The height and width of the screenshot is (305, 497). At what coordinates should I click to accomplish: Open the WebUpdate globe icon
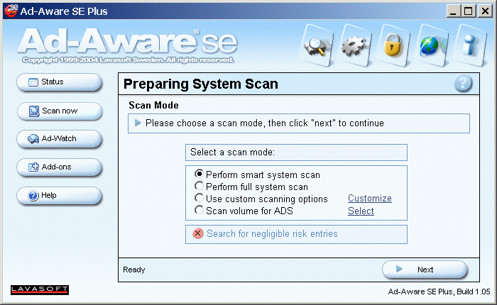[430, 44]
